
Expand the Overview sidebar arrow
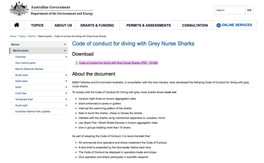[66, 57]
